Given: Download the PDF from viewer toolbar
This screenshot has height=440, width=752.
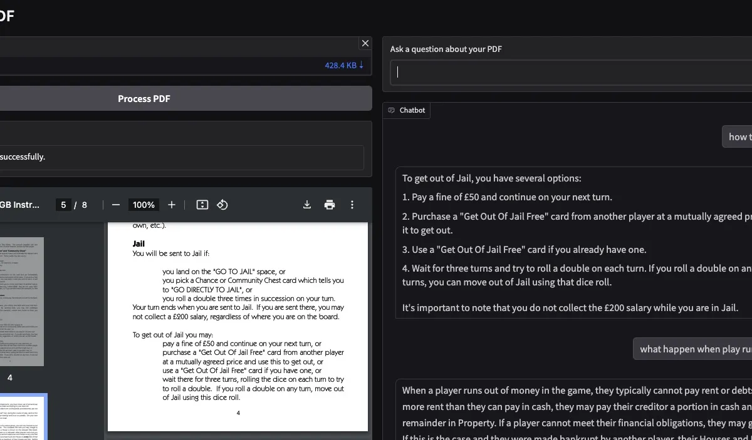Looking at the screenshot, I should click(307, 205).
